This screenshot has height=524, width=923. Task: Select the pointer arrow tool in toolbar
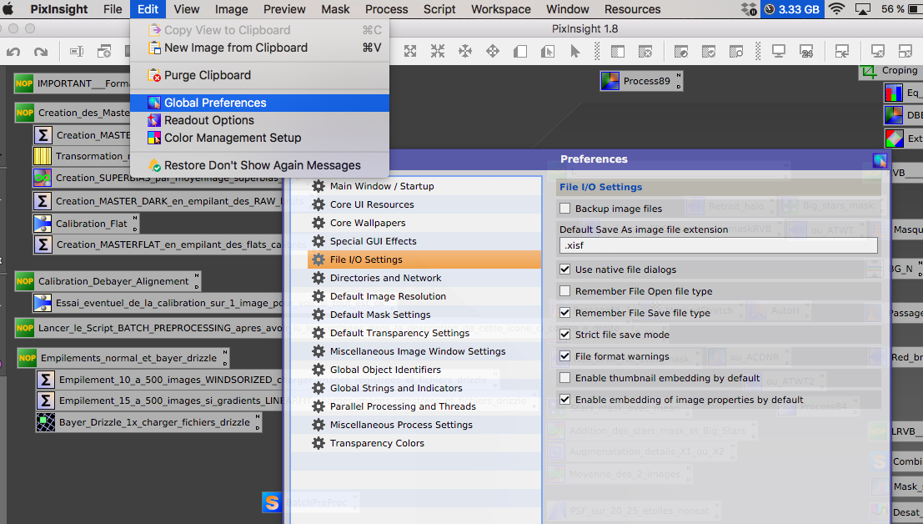click(x=575, y=51)
